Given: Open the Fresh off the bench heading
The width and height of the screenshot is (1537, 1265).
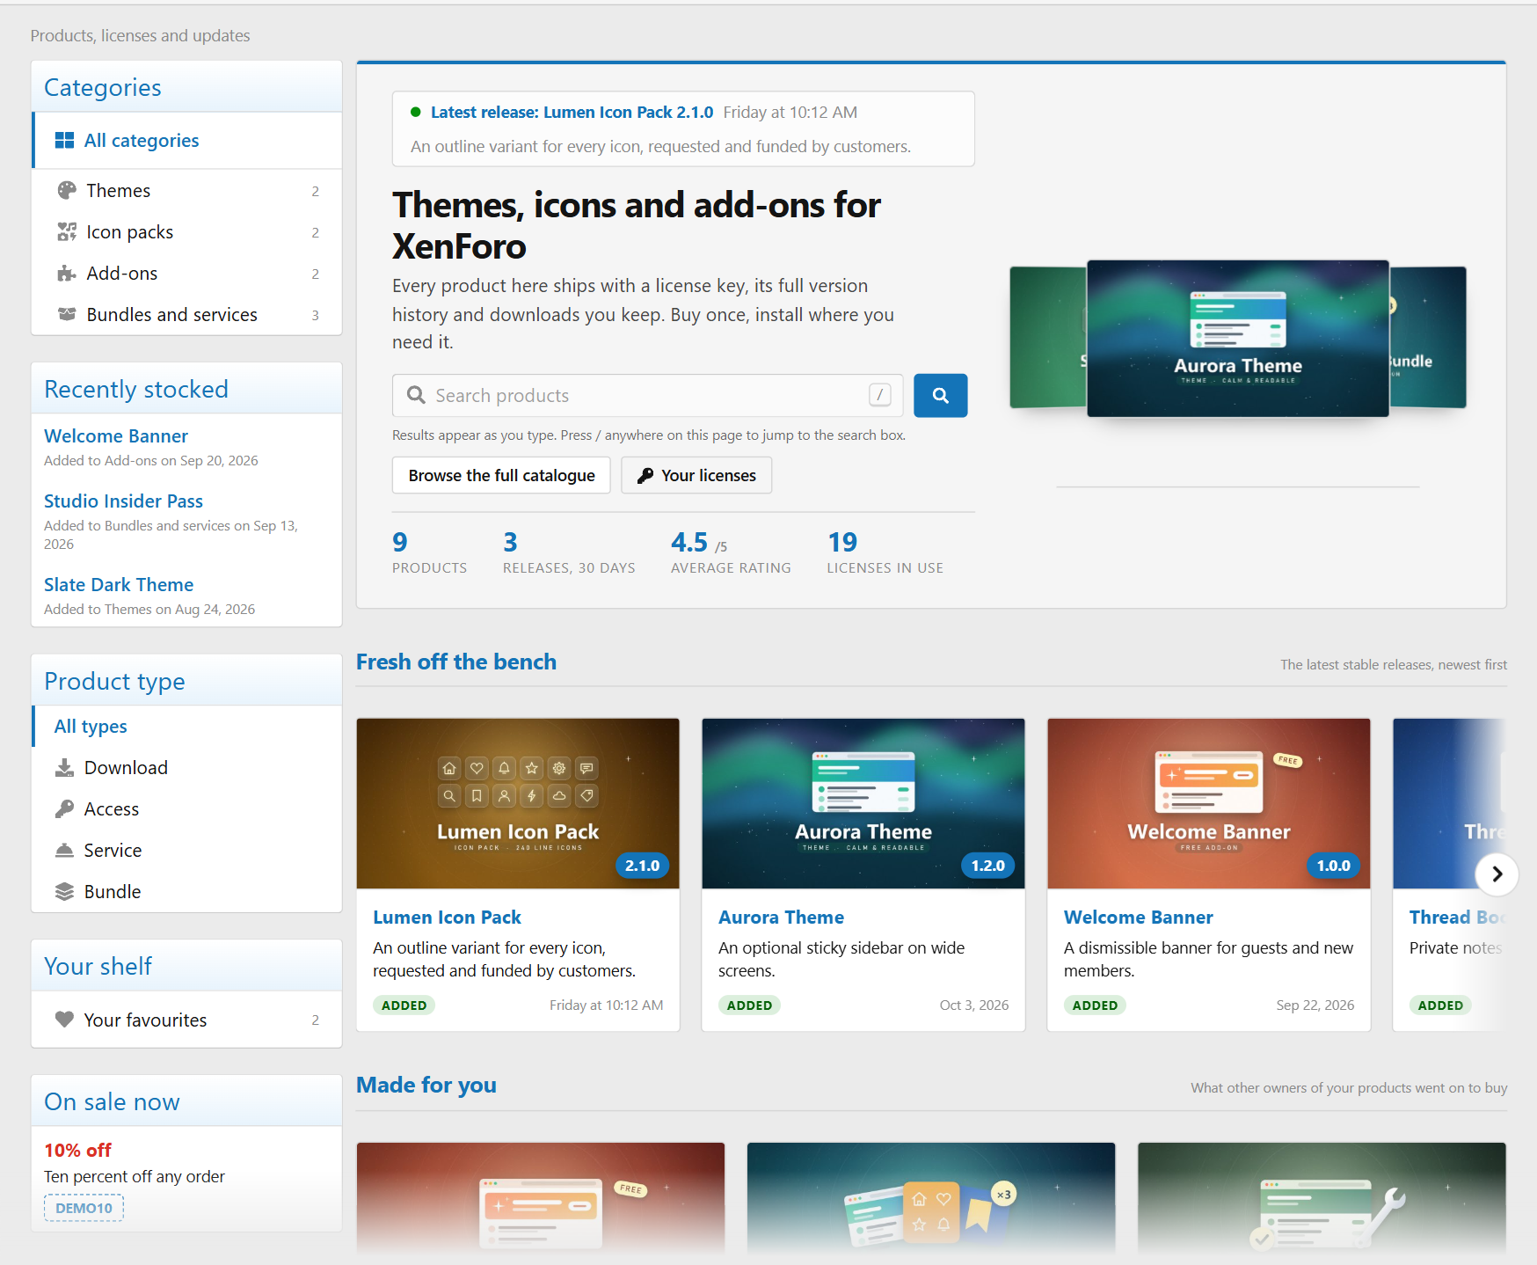Looking at the screenshot, I should click(456, 662).
